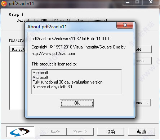
Task: Maximize the pdf2cad v11 main window
Action: (137, 3)
